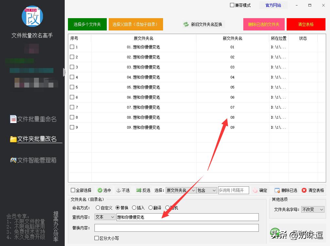
Task: Select the green 选中 check icon
Action: 100,190
